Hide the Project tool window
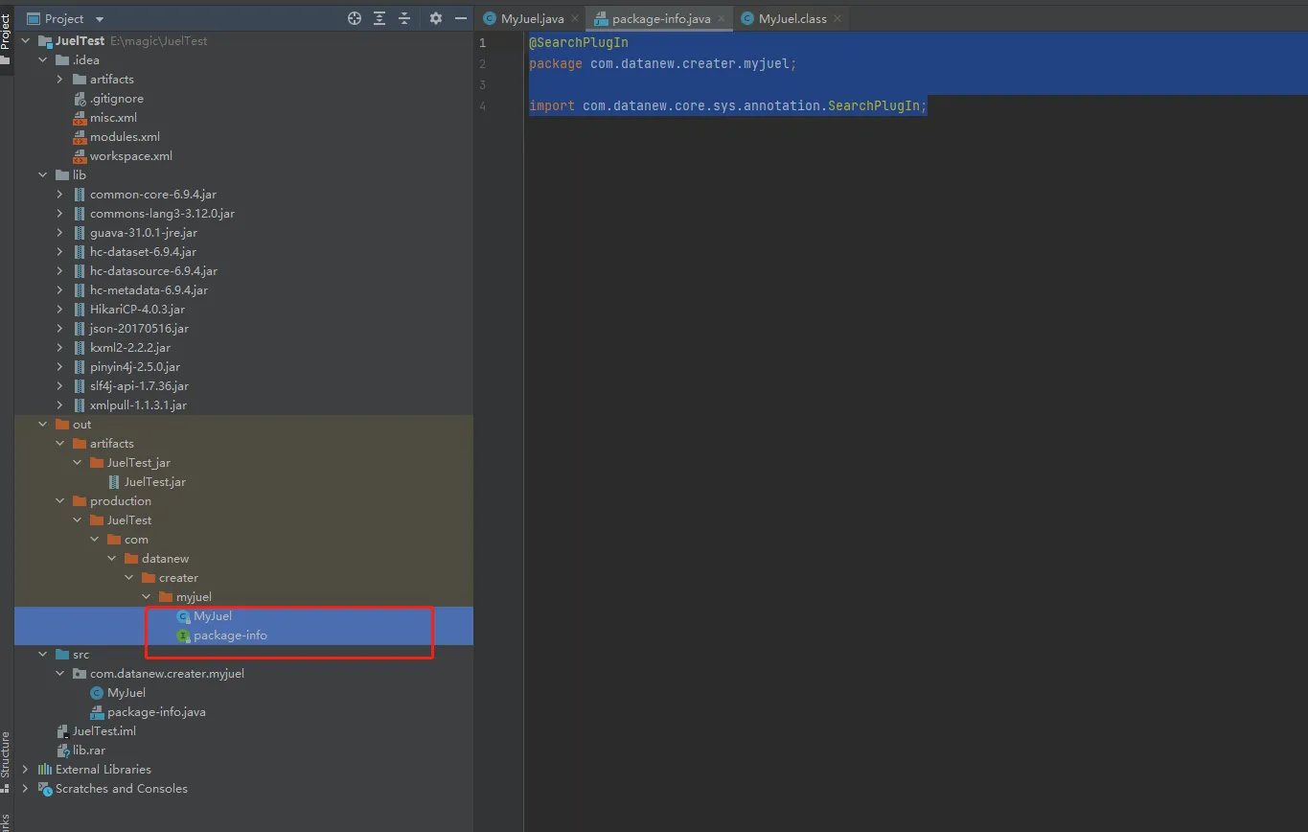This screenshot has height=832, width=1308. 461,18
